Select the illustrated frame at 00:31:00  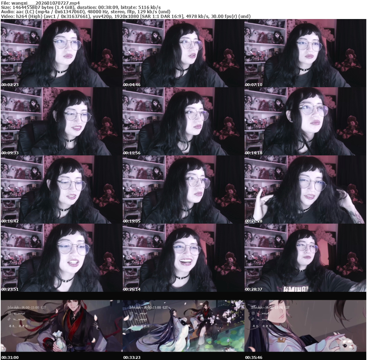61,326
